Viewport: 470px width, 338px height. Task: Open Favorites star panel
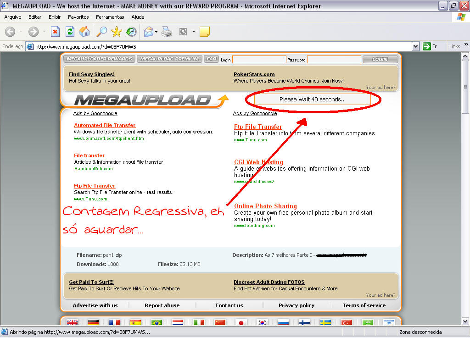tap(116, 32)
